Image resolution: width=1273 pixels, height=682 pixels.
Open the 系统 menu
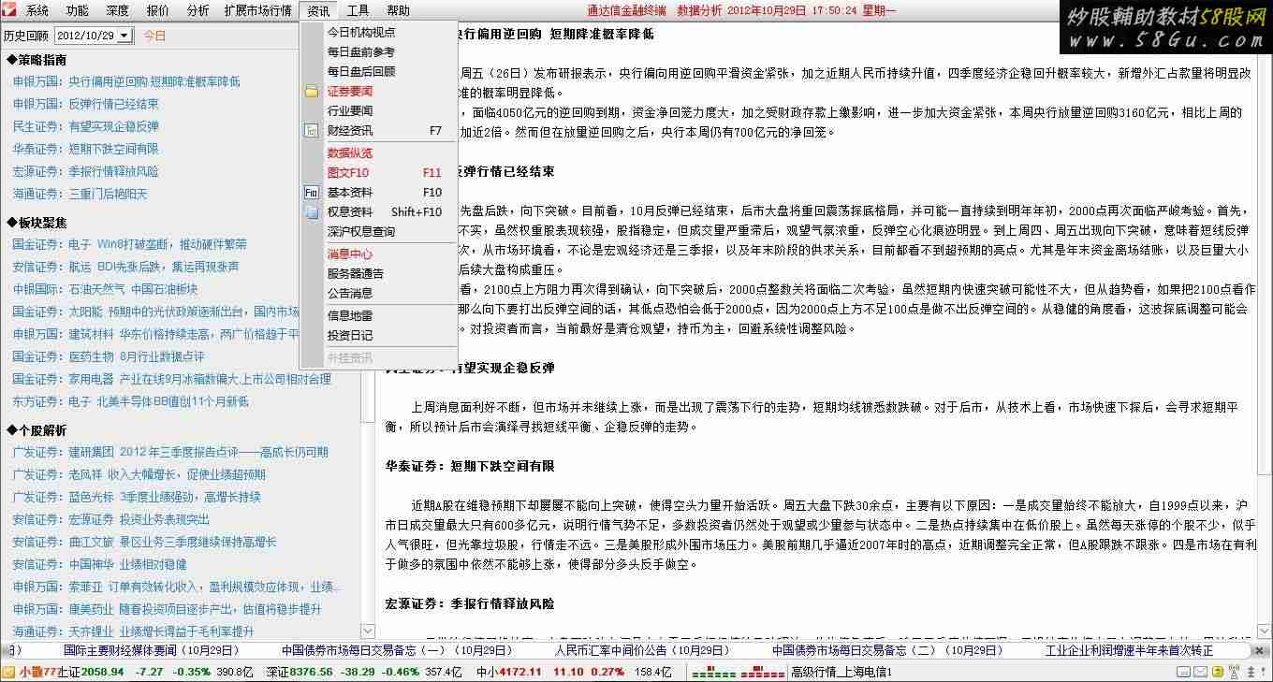click(x=37, y=11)
